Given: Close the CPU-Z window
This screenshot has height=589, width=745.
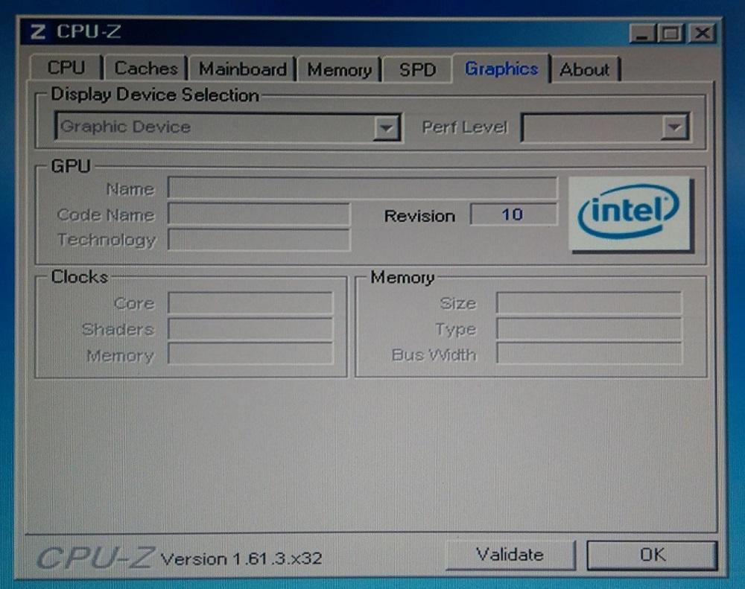Looking at the screenshot, I should click(703, 34).
